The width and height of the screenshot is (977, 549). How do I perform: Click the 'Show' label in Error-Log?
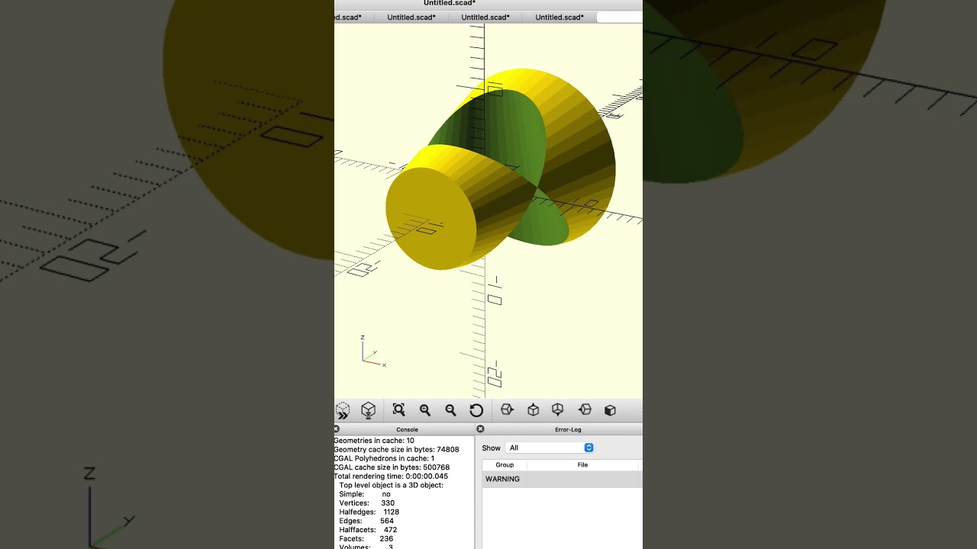[491, 448]
